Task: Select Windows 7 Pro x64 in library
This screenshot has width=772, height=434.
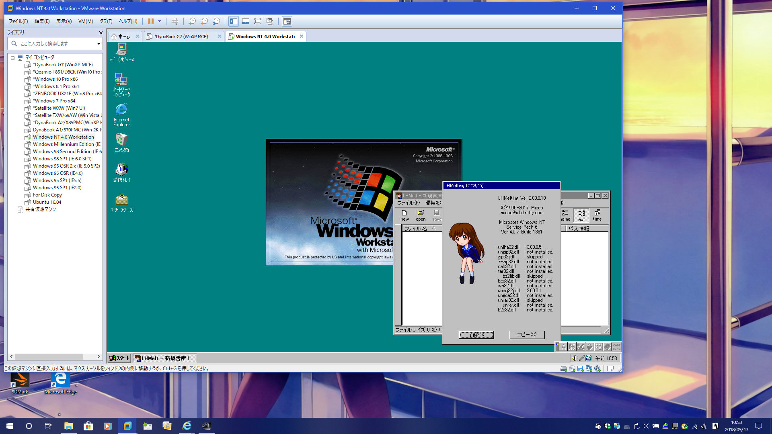Action: [x=54, y=101]
